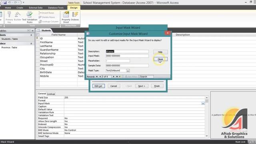This screenshot has width=256, height=144.
Task: Switch to the Lookup properties tab
Action: [x=51, y=94]
